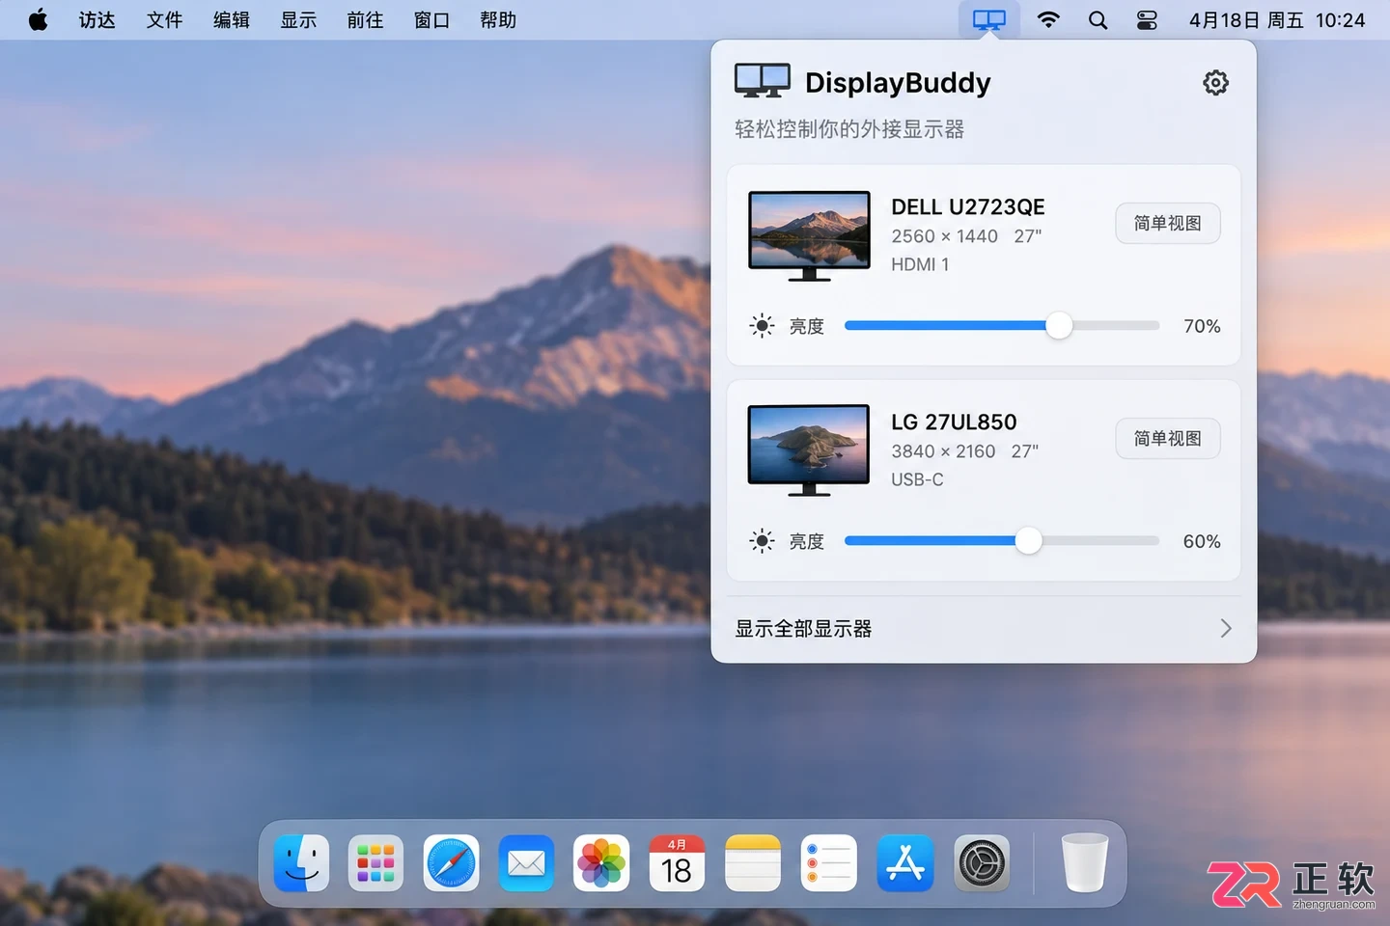Open the 文件 menu
Viewport: 1390px width, 926px height.
(164, 20)
